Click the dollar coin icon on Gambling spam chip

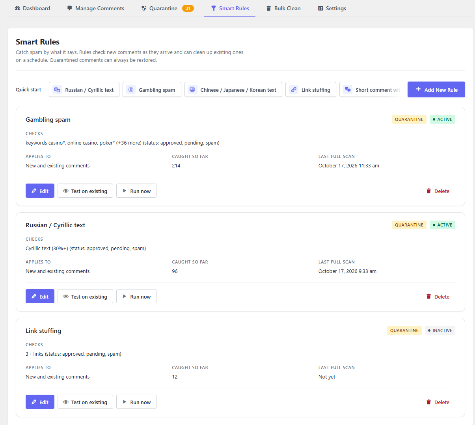131,89
